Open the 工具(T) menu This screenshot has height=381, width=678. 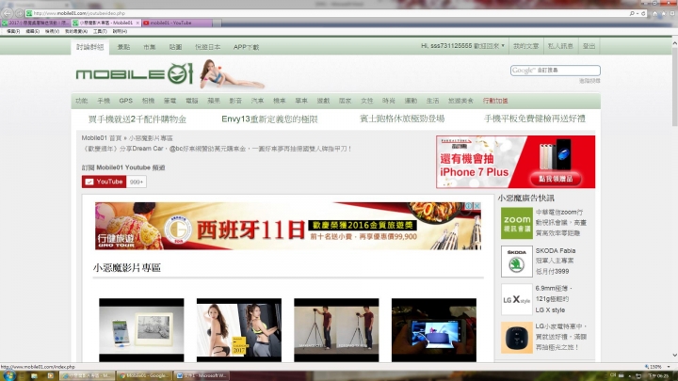pos(100,32)
